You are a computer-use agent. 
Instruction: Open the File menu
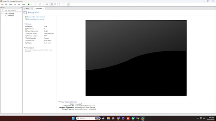pos(2,4)
